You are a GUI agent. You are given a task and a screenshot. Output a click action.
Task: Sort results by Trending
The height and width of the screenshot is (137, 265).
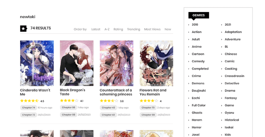click(x=134, y=29)
